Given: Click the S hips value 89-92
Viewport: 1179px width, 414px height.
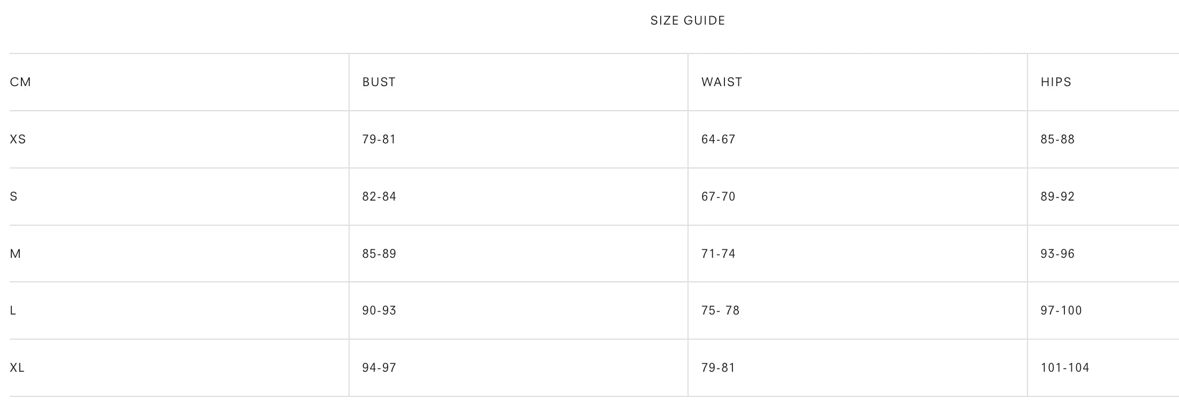Looking at the screenshot, I should [x=1057, y=197].
